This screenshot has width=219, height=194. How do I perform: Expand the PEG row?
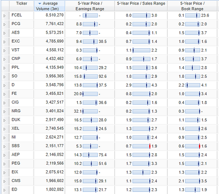tap(4, 164)
